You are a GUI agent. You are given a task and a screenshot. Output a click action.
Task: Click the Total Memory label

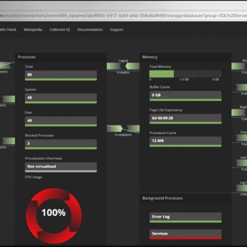click(x=160, y=67)
